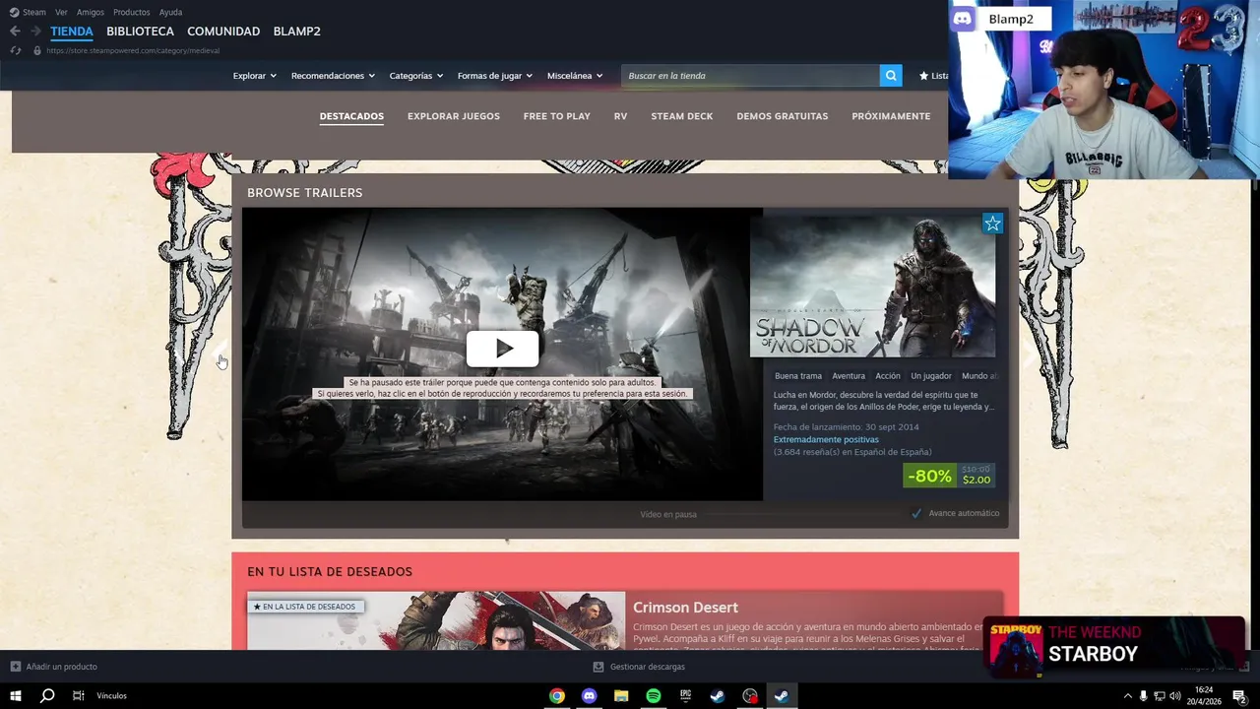Open Spotify from the taskbar

coord(654,695)
